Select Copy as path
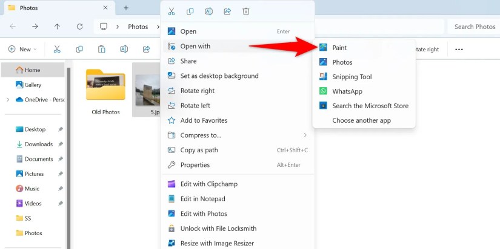This screenshot has height=249, width=500. pyautogui.click(x=238, y=150)
